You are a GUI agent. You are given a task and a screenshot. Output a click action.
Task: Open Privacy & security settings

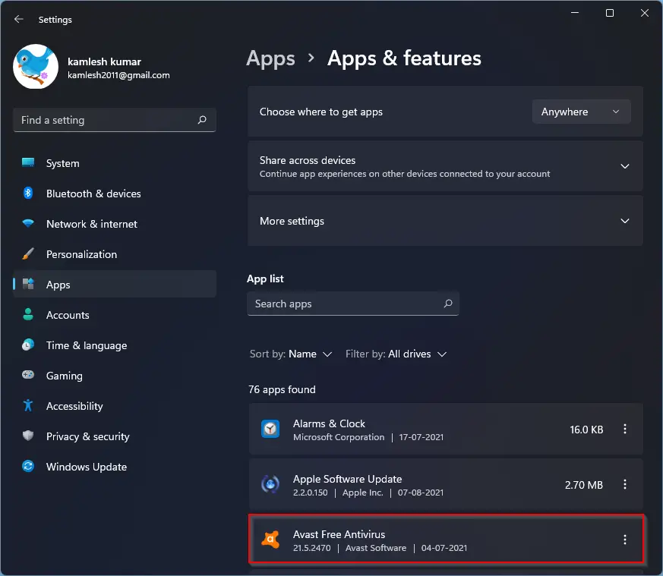115,436
